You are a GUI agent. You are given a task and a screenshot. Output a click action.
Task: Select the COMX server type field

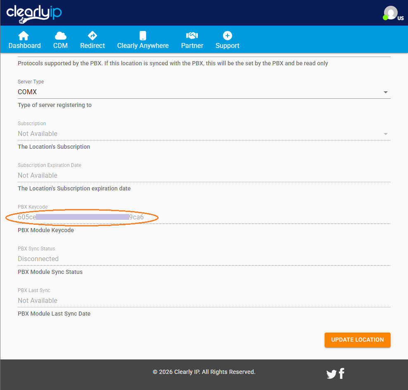tap(198, 92)
